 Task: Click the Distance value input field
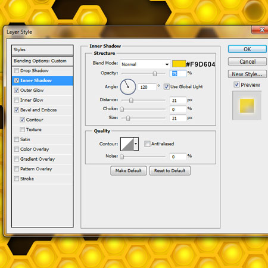coord(178,100)
